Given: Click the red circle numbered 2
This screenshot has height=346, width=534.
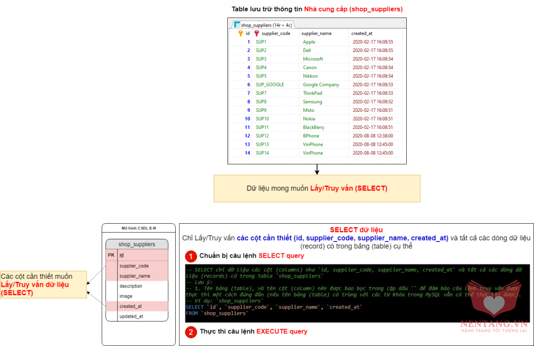Looking at the screenshot, I should (191, 331).
